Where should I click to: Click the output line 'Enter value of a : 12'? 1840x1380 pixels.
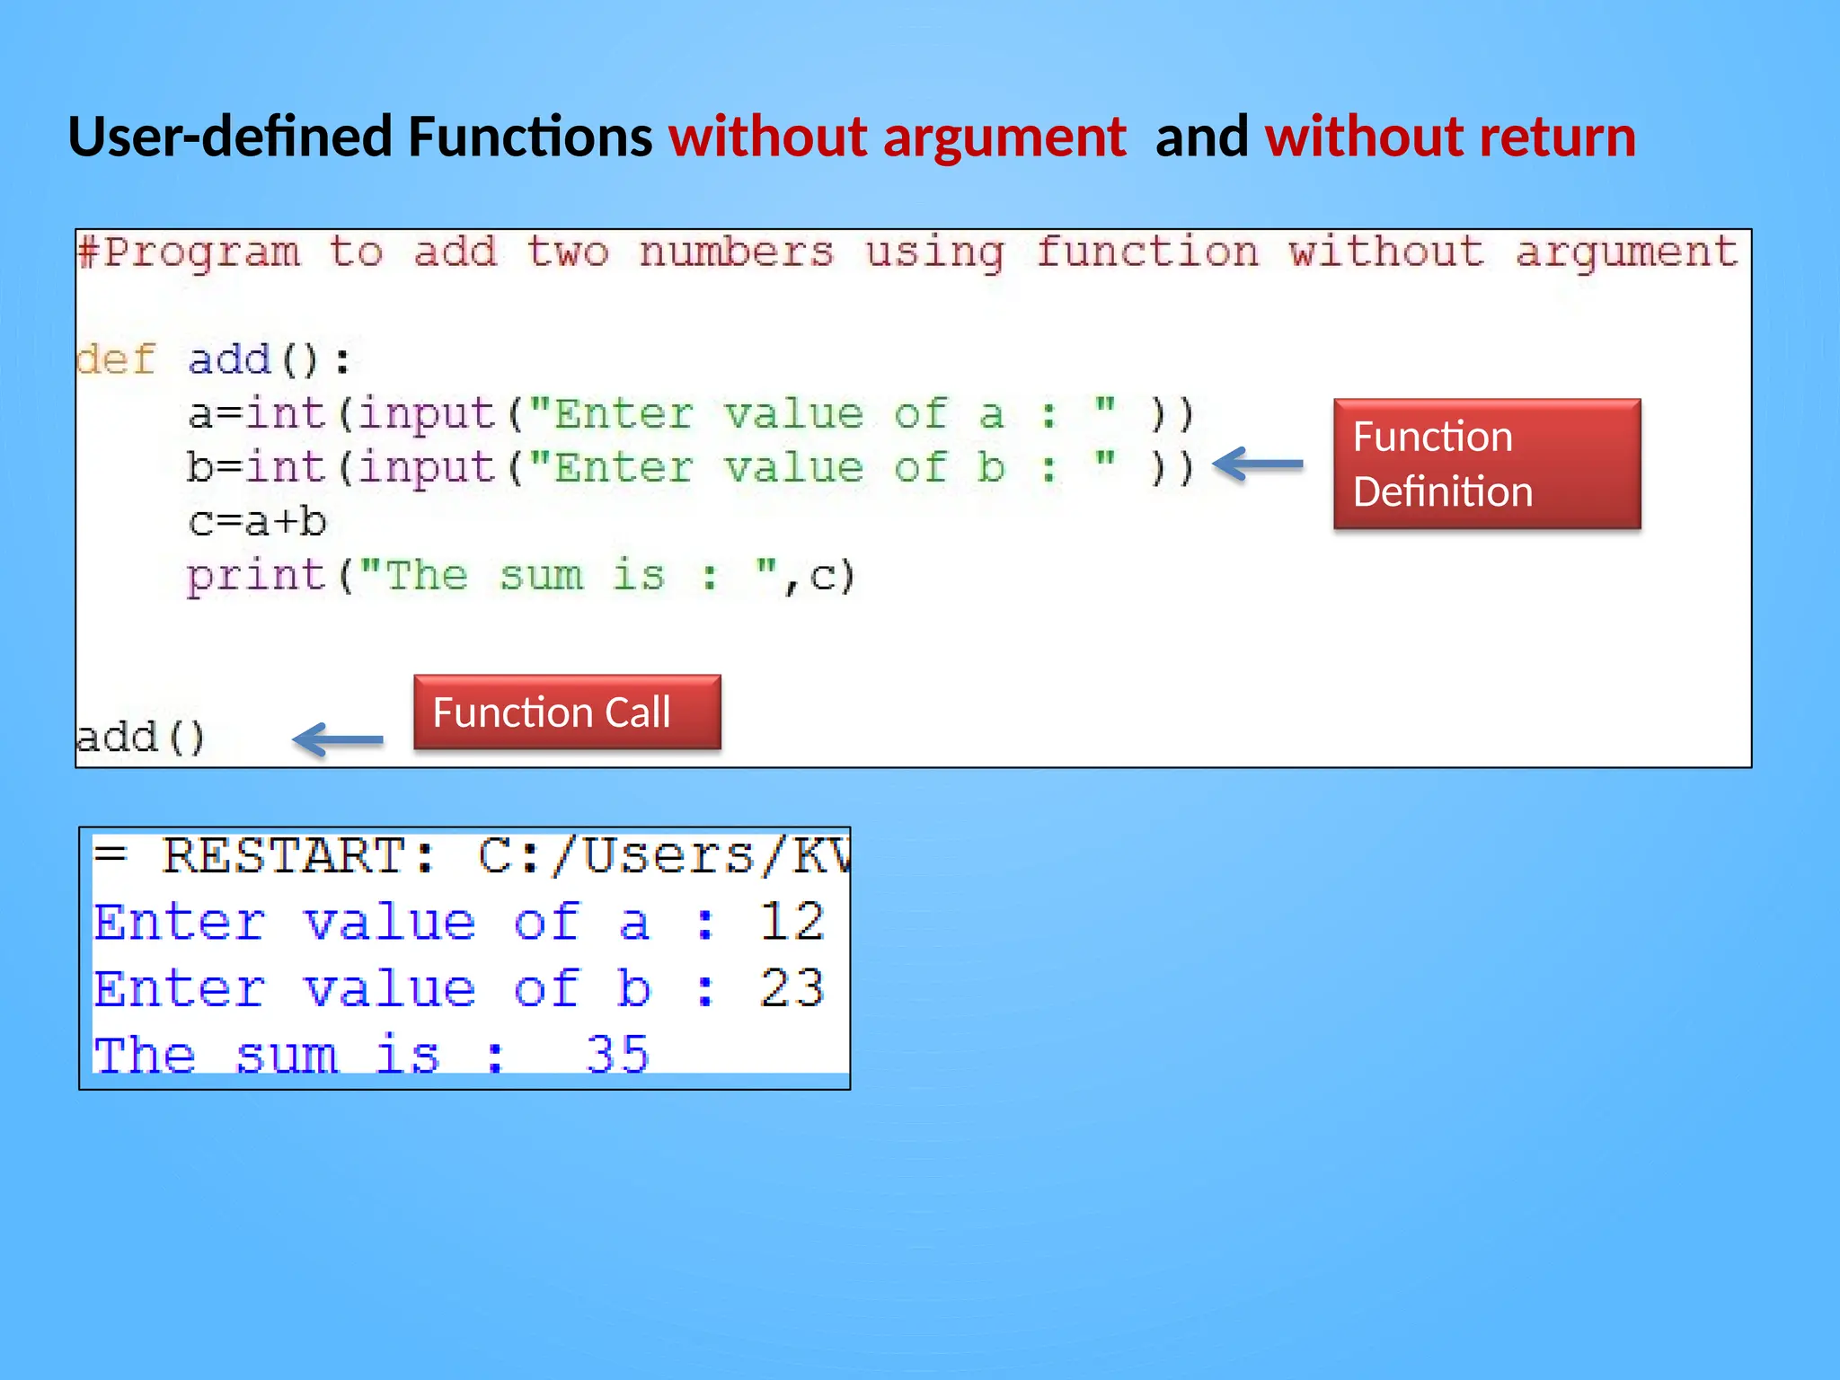coord(459,922)
